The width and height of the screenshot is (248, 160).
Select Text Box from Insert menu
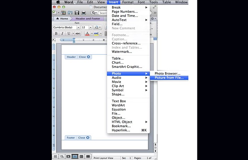(x=128, y=101)
